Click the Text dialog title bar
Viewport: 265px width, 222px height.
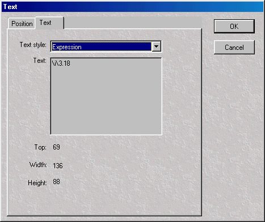132,7
